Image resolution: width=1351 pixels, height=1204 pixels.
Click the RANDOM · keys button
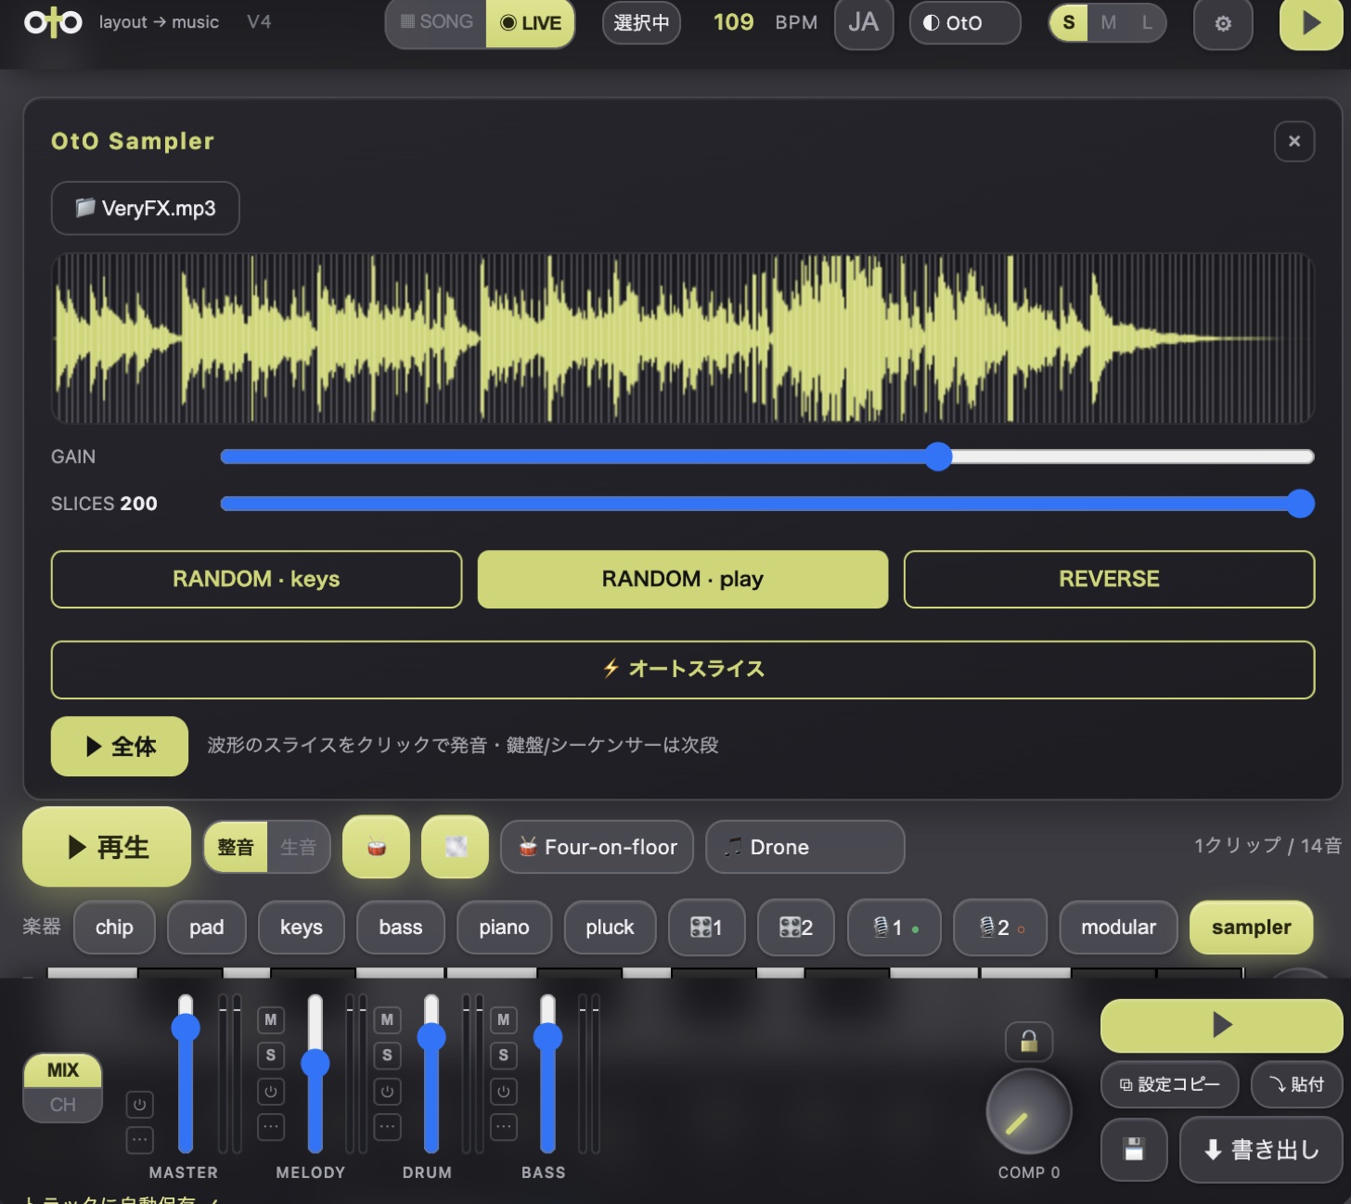256,580
